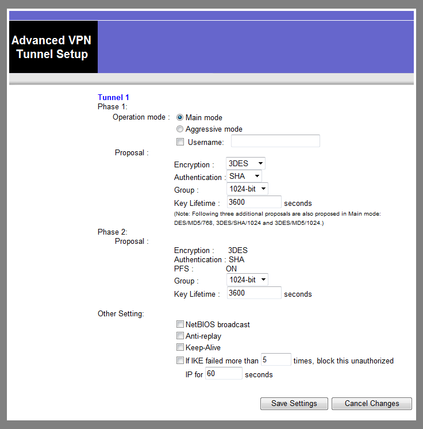Click the IKE failure times input field
Viewport: 423px width, 429px height.
(276, 361)
